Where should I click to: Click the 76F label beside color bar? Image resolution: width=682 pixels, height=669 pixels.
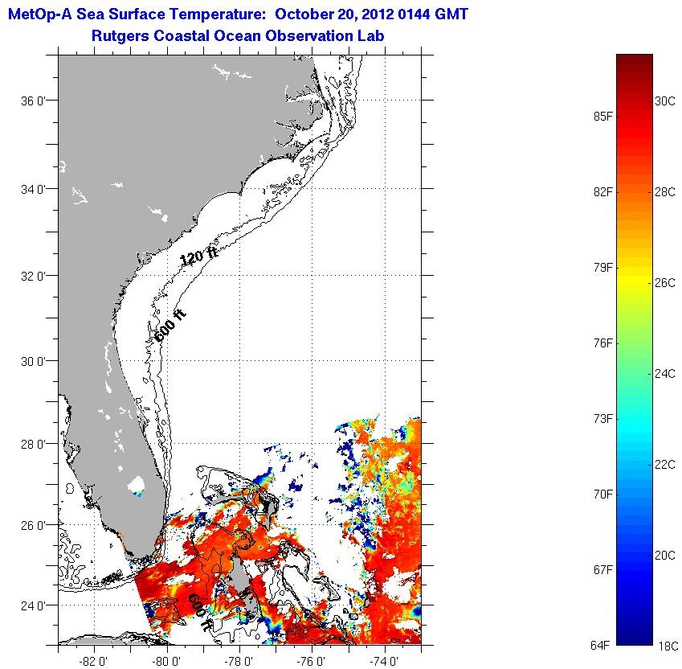pos(602,343)
